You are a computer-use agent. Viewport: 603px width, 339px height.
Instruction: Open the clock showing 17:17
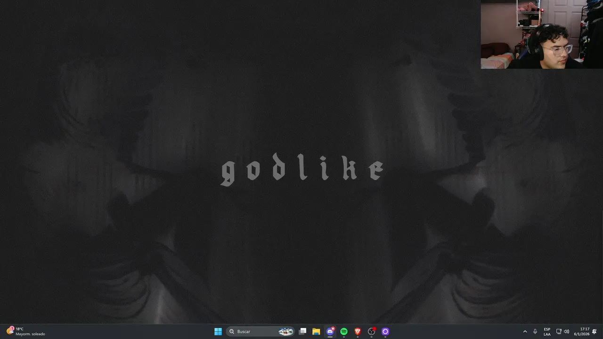point(581,331)
